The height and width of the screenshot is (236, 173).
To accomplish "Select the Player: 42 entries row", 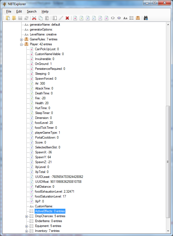I will tap(41, 44).
